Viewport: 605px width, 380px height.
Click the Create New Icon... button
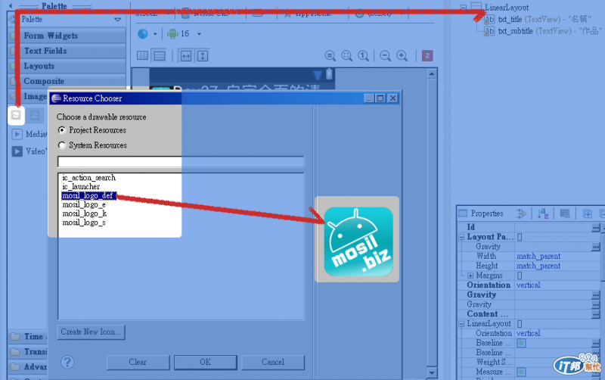pyautogui.click(x=91, y=332)
